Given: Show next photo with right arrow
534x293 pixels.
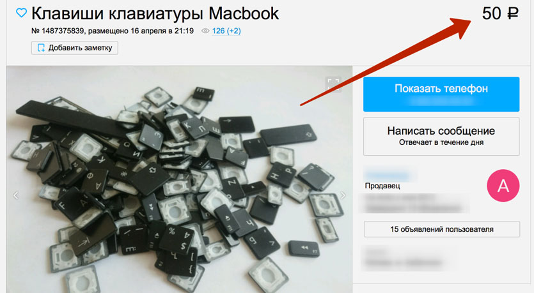Looking at the screenshot, I should point(343,195).
